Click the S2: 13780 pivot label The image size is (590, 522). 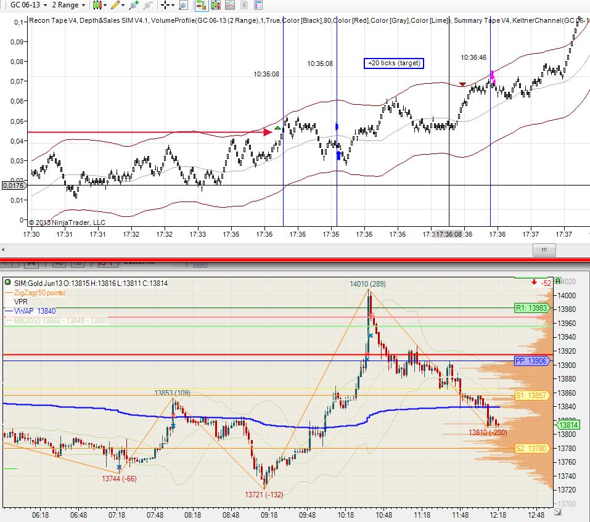[531, 448]
